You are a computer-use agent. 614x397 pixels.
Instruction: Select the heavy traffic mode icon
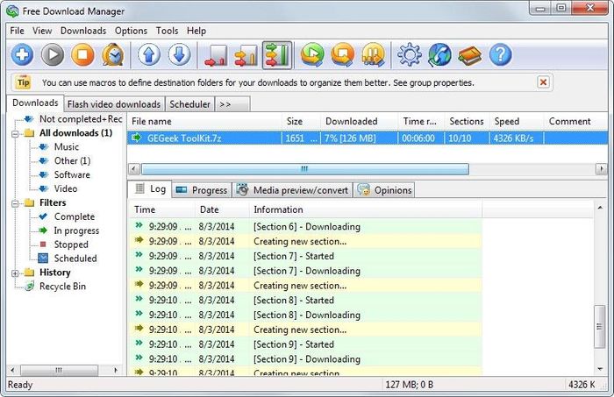coord(276,55)
